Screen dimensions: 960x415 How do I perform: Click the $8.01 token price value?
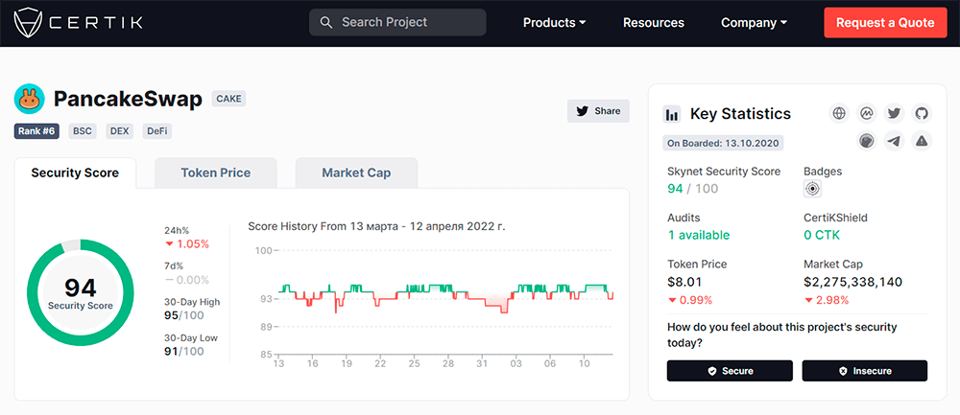point(684,282)
